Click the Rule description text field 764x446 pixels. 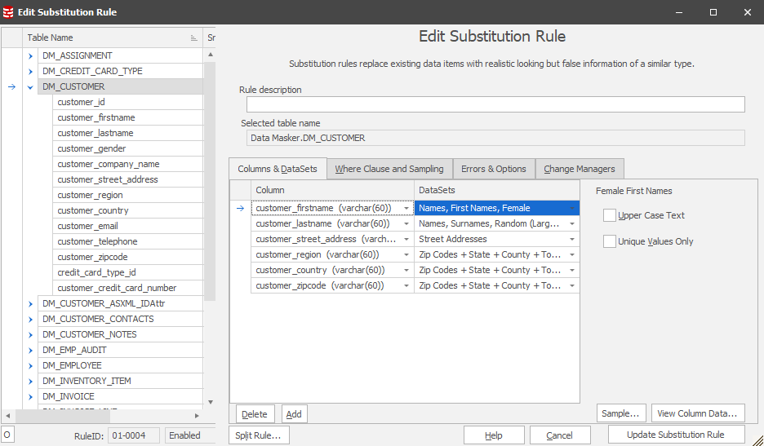coord(495,104)
